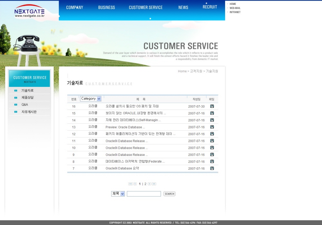Select Q&A in the sidebar
Screen dimensions: 322x225
[25, 105]
